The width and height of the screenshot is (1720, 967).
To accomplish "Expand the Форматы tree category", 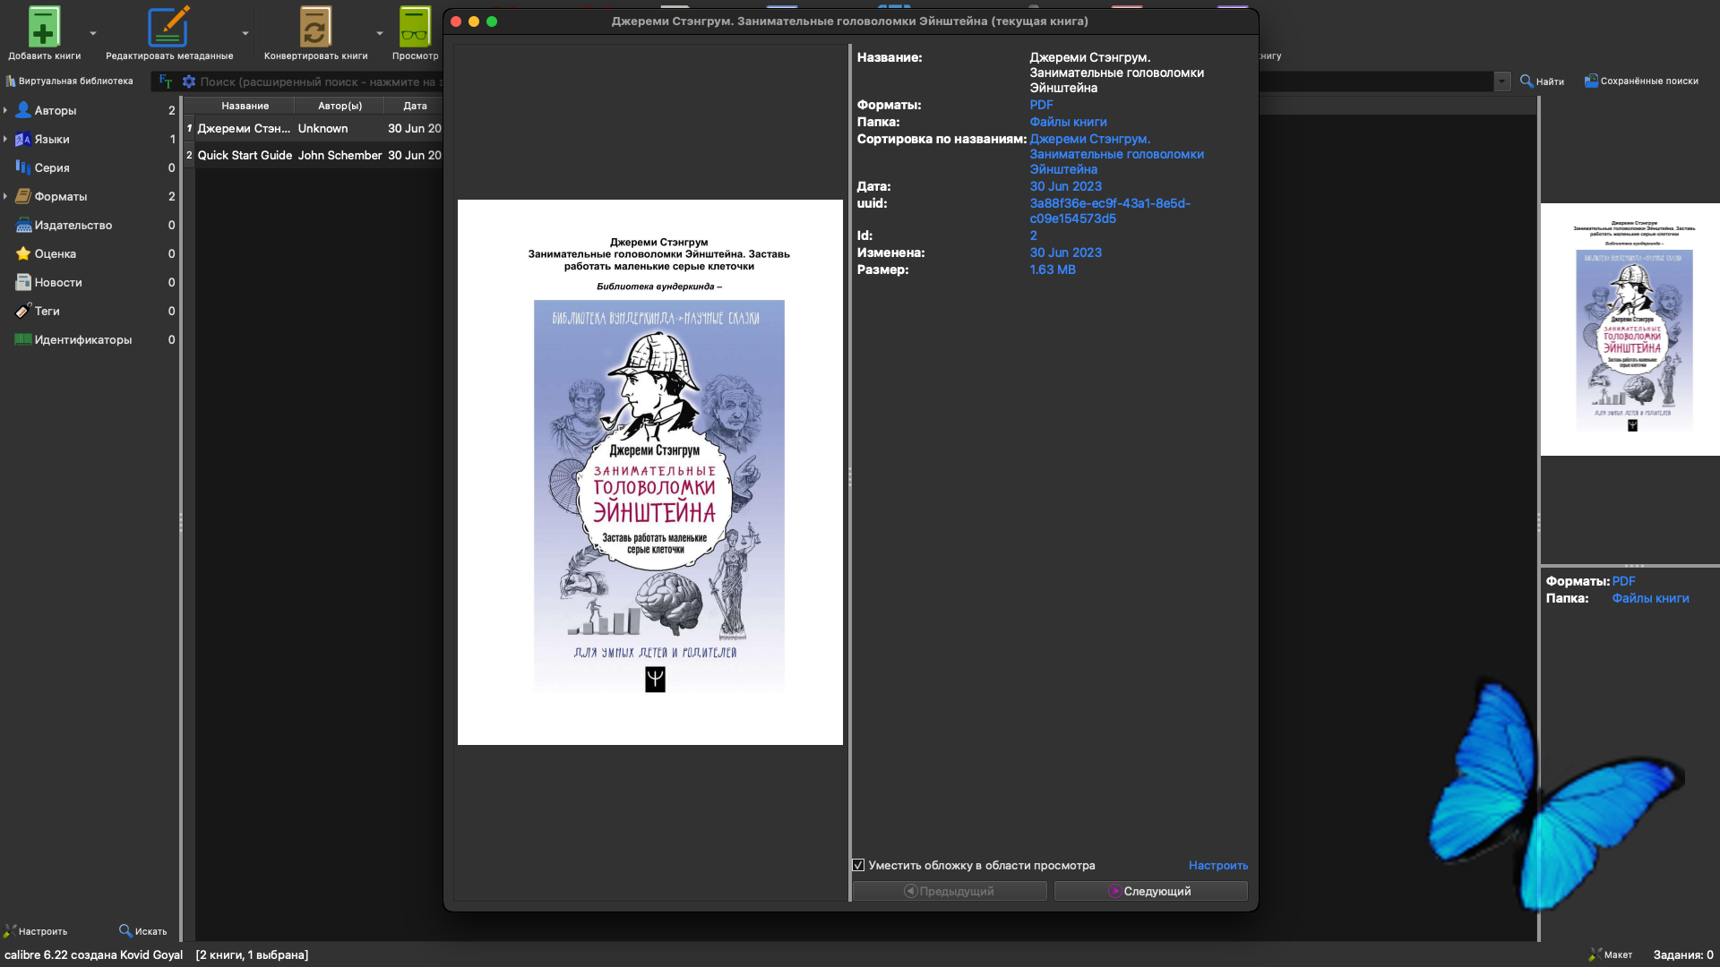I will pos(5,196).
